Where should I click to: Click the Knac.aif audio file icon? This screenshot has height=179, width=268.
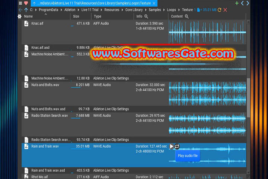click(26, 23)
